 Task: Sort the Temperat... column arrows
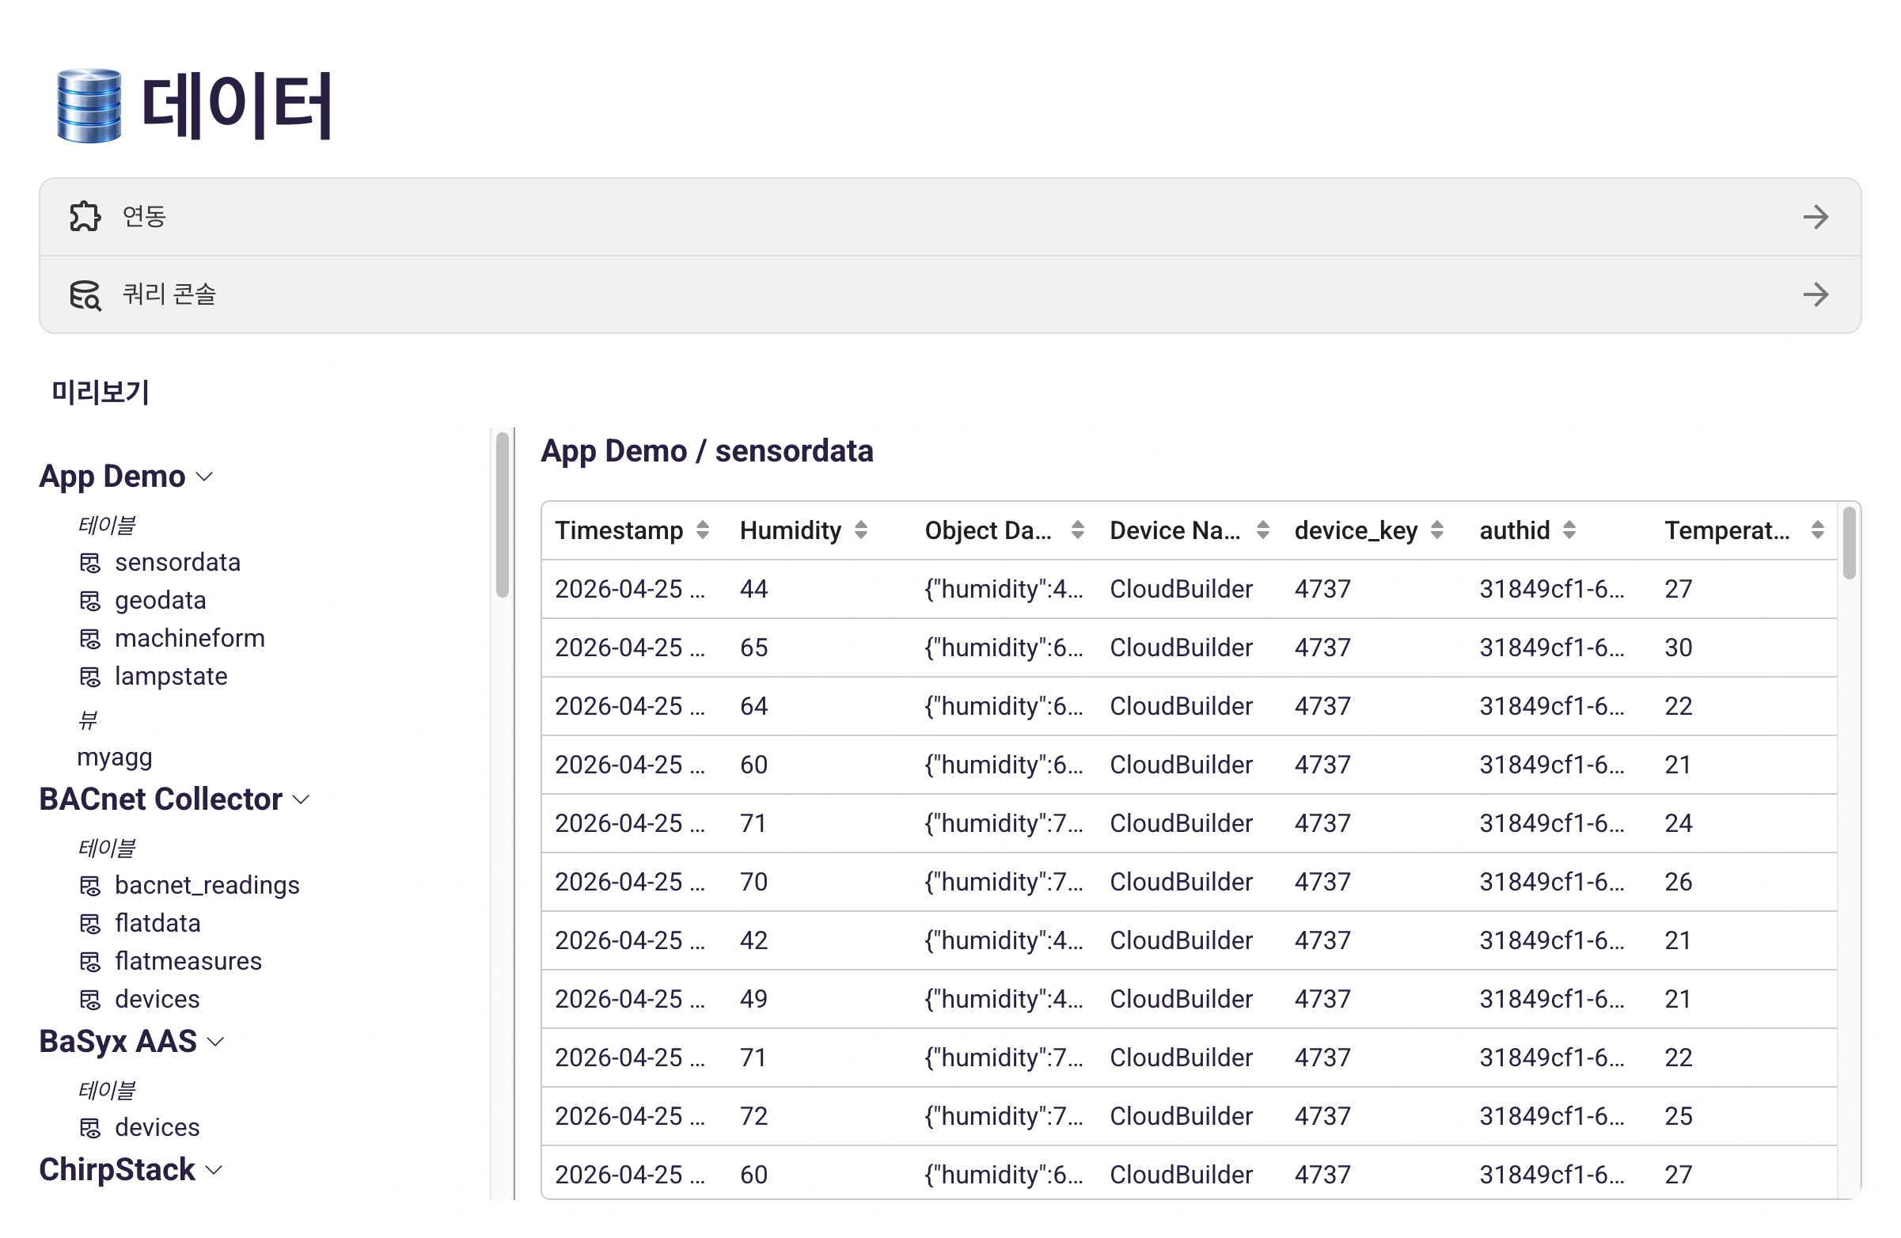tap(1817, 530)
